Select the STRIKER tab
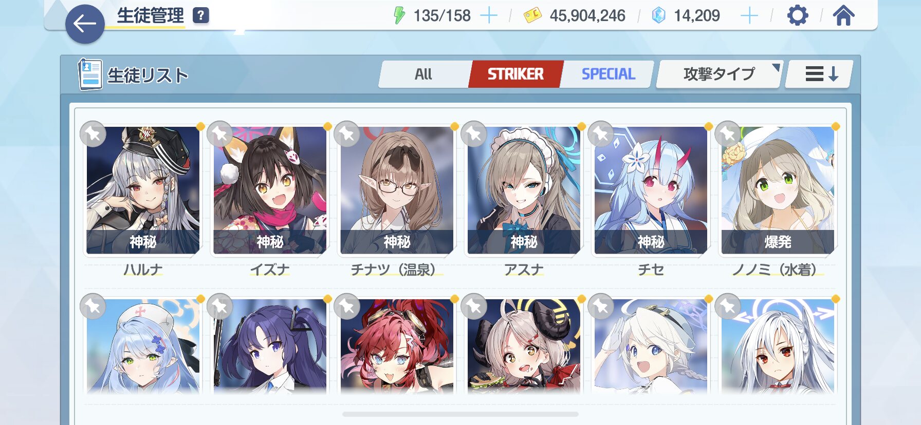The height and width of the screenshot is (425, 921). click(x=515, y=74)
